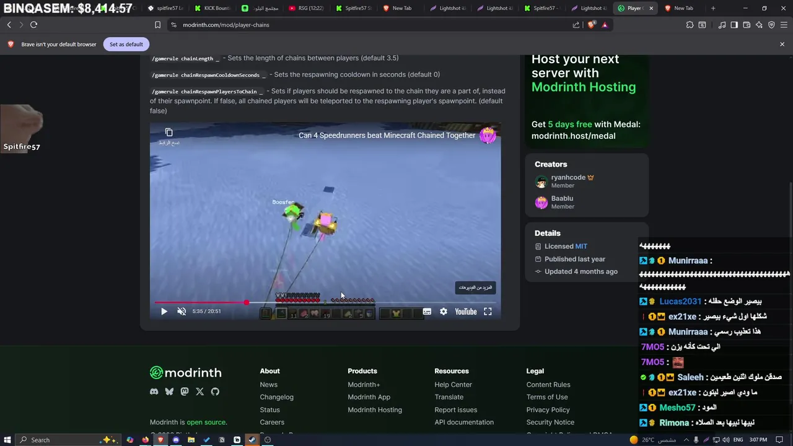This screenshot has width=793, height=446.
Task: Open Modrinth Mastodon icon in footer
Action: [x=184, y=391]
